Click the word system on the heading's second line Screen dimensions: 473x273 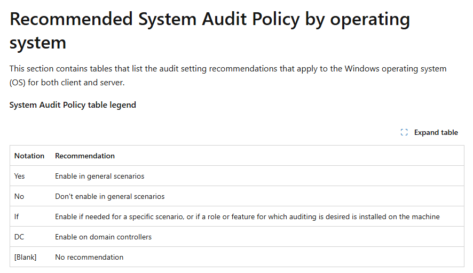(x=38, y=42)
